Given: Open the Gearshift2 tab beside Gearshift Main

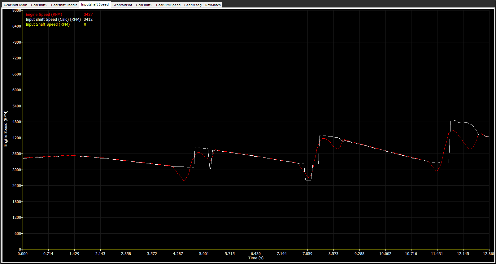Looking at the screenshot, I should click(x=39, y=5).
